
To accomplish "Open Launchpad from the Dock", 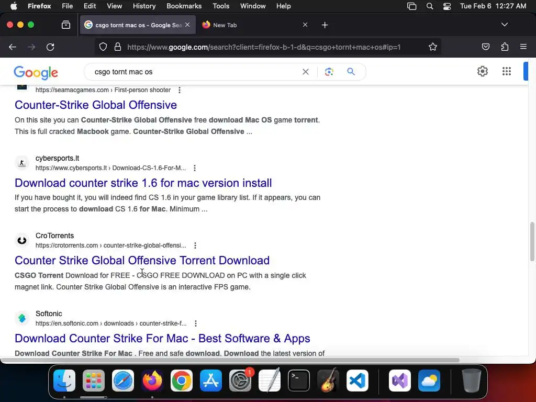I will click(94, 381).
